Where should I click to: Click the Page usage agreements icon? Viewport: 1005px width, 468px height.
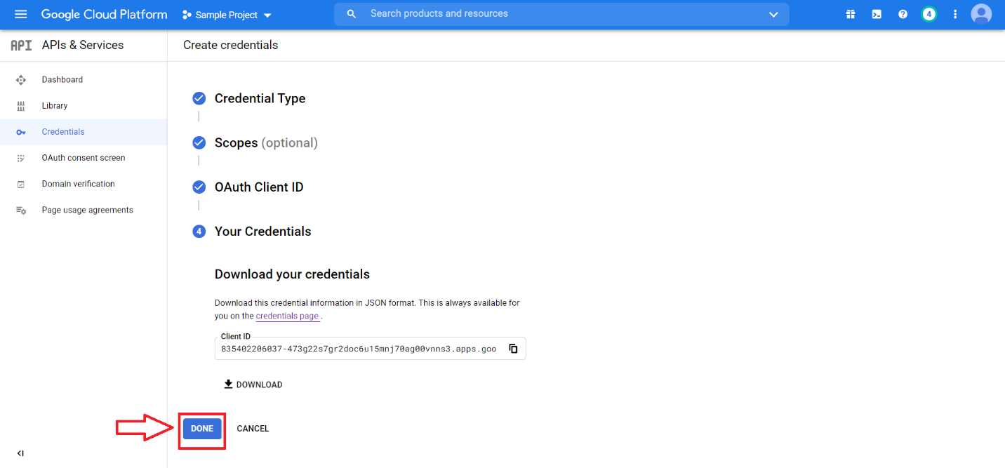[21, 210]
